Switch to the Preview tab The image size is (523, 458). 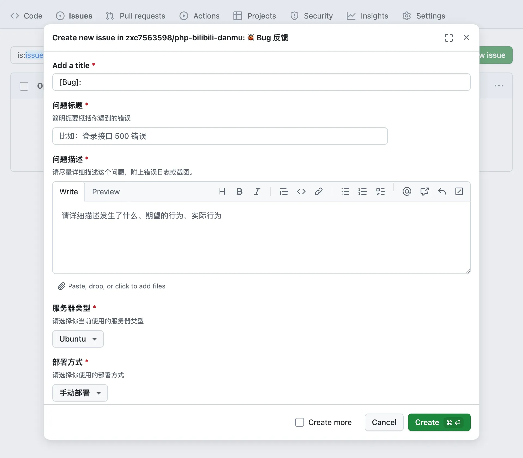pyautogui.click(x=106, y=192)
